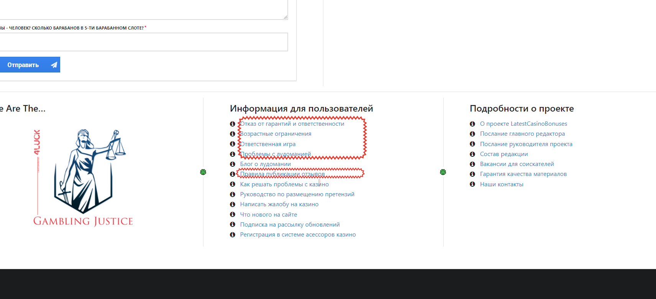The image size is (656, 299).
Task: Open the Ответственная игра link
Action: 268,144
